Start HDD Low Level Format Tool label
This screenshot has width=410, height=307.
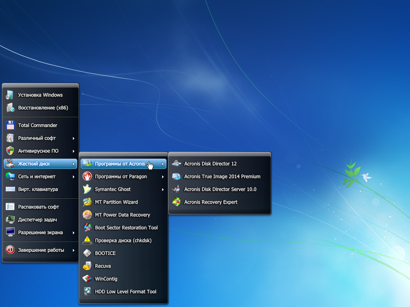[x=125, y=291]
